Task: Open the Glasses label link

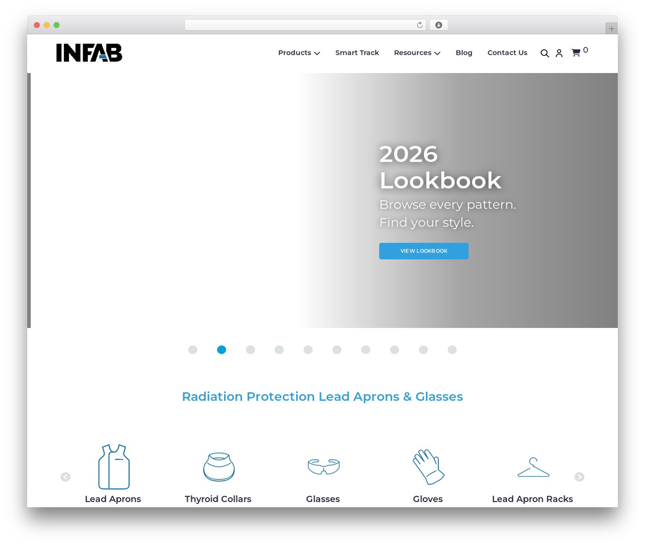Action: point(323,499)
